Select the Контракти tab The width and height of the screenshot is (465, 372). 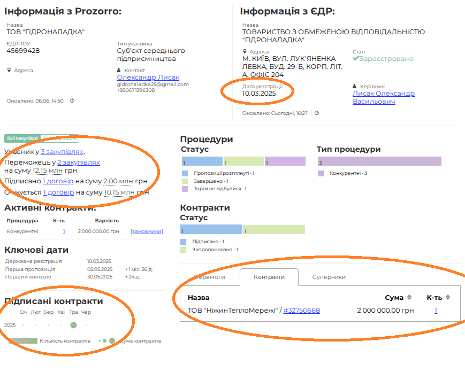coord(269,277)
